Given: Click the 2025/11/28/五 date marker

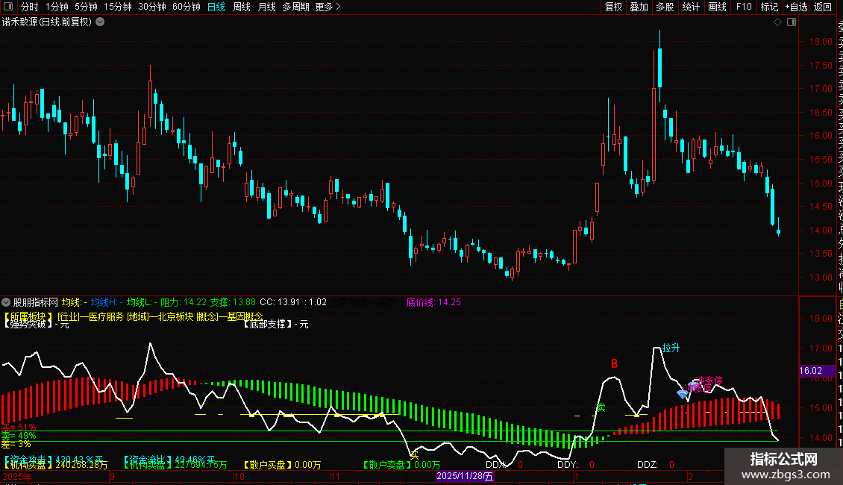Looking at the screenshot, I should (x=465, y=476).
